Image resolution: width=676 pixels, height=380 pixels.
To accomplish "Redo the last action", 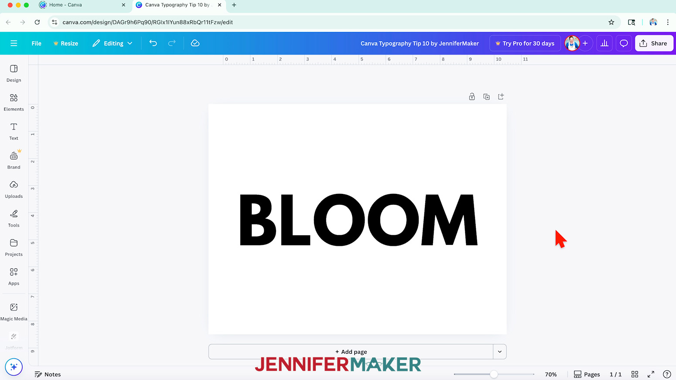I will click(172, 43).
